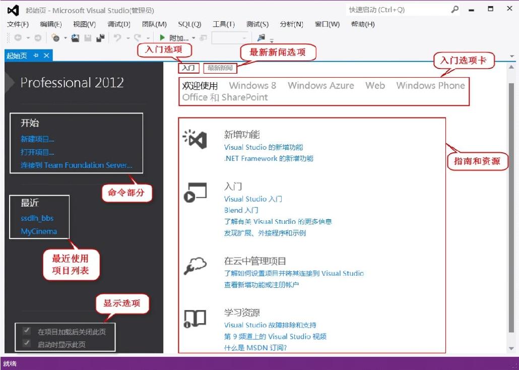
Task: Open the 帮助(H) menu
Action: click(x=363, y=24)
